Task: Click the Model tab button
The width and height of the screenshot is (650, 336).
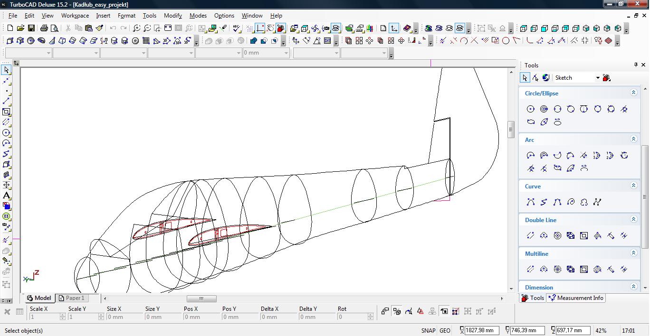Action: 38,298
